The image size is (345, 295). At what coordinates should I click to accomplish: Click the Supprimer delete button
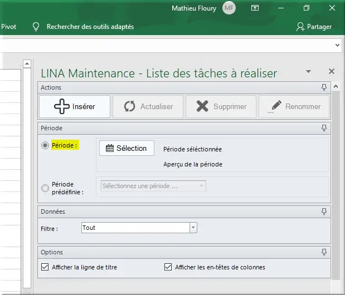pyautogui.click(x=220, y=106)
